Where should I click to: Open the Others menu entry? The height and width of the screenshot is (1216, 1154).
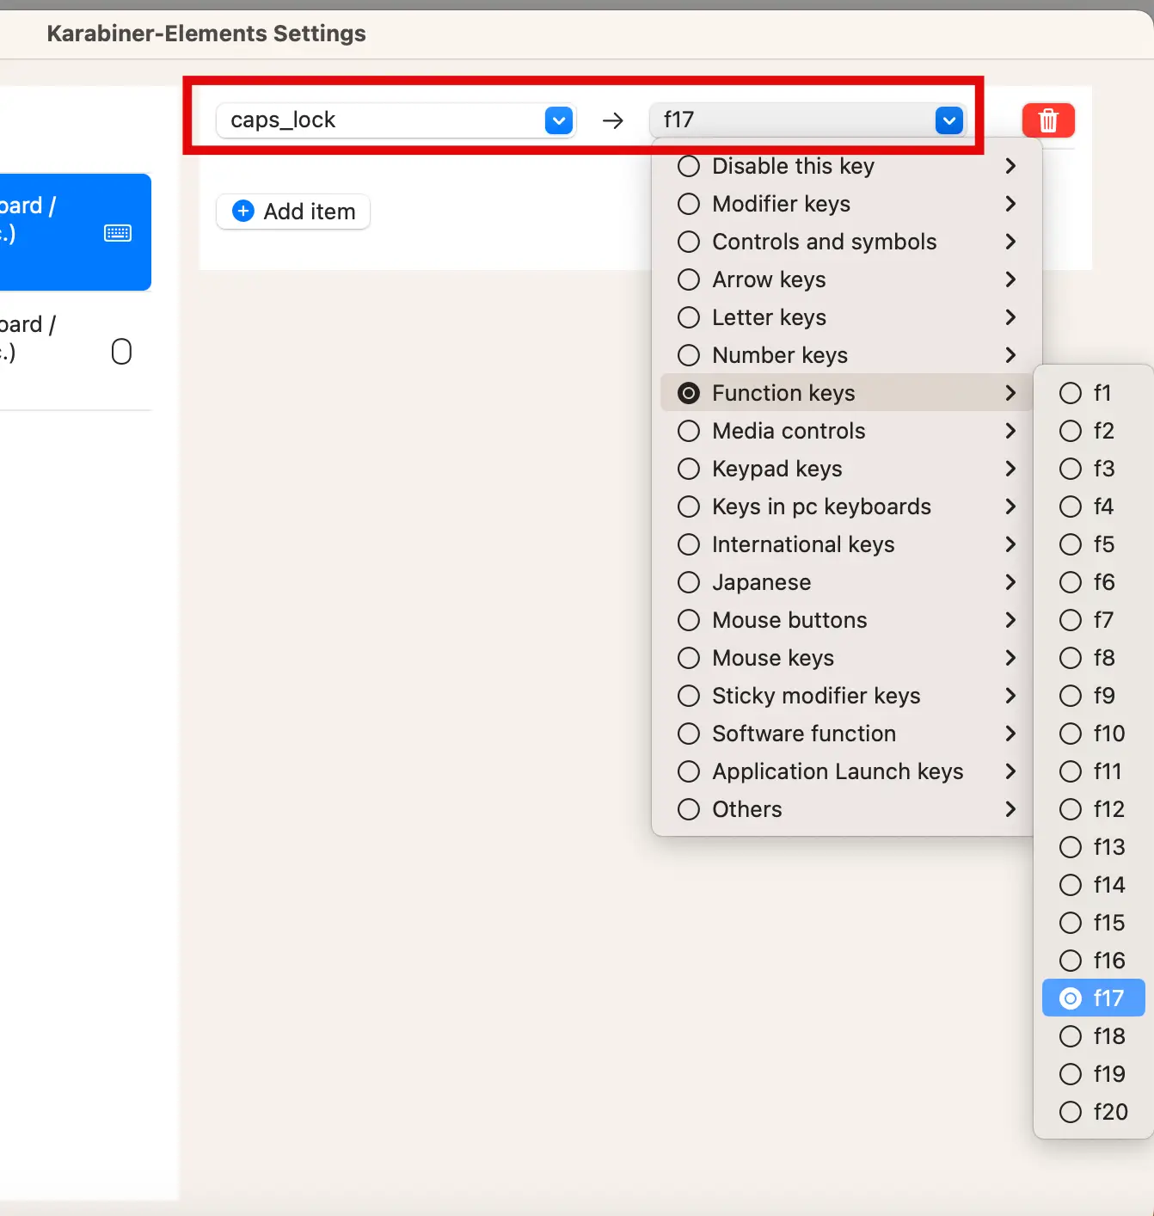coord(846,809)
